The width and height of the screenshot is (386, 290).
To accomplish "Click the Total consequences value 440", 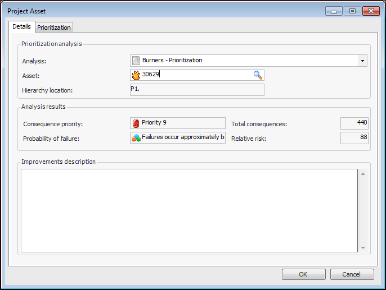I will coord(354,123).
